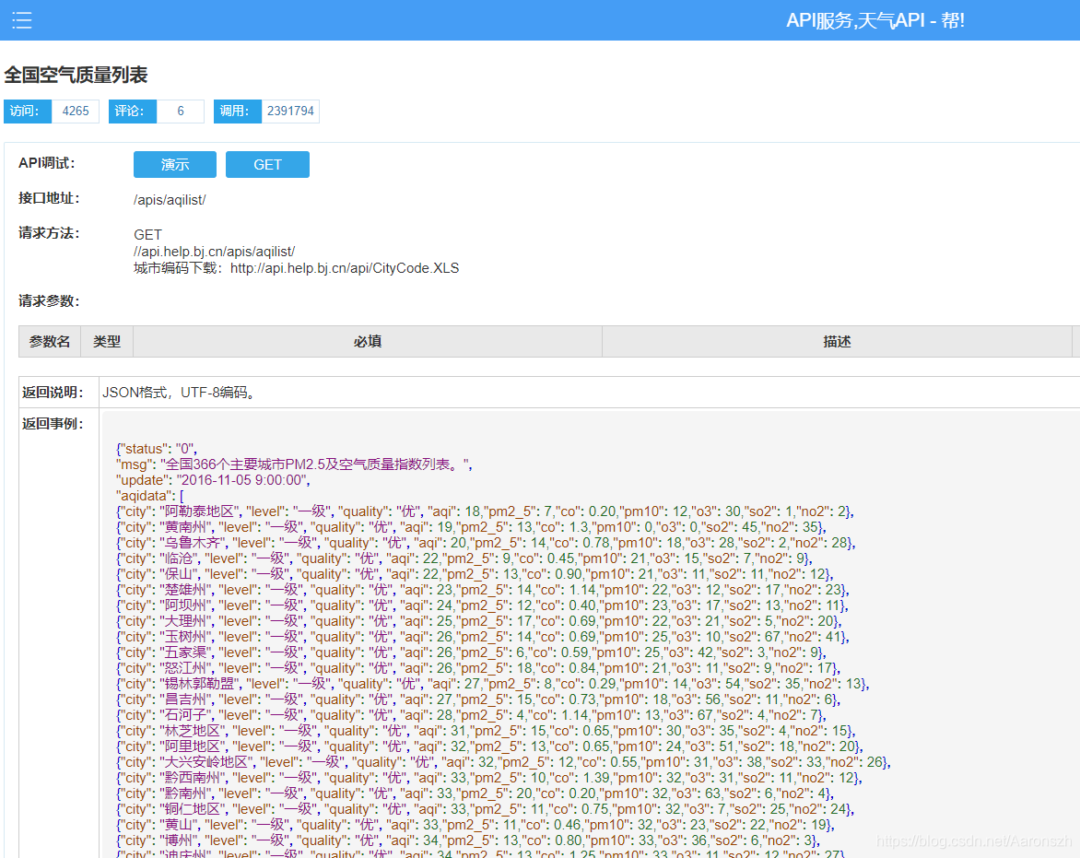The height and width of the screenshot is (858, 1080).
Task: Click the 五家渠 city data row
Action: tap(472, 652)
